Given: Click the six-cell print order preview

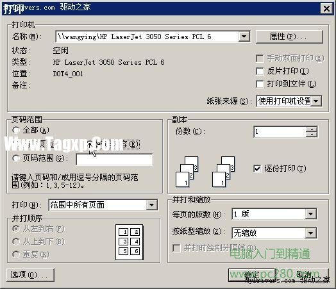Looking at the screenshot, I should 130,242.
